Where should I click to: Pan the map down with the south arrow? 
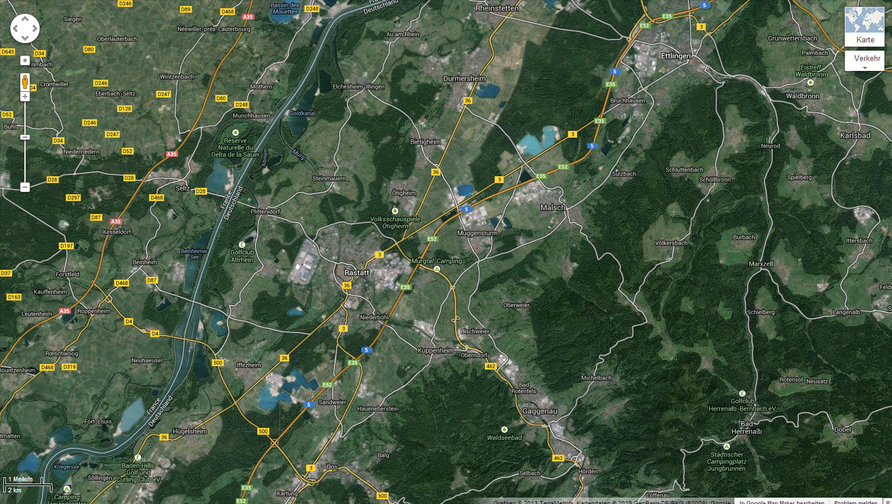click(x=25, y=38)
